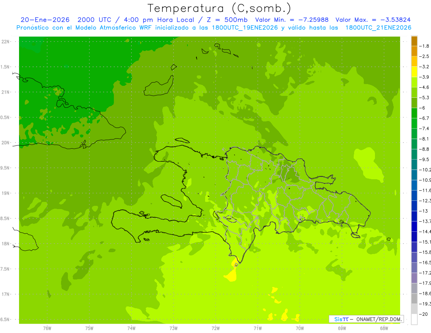Click the '-9.5' colorbar value
Viewport: 431px width, 333px height.
424,159
